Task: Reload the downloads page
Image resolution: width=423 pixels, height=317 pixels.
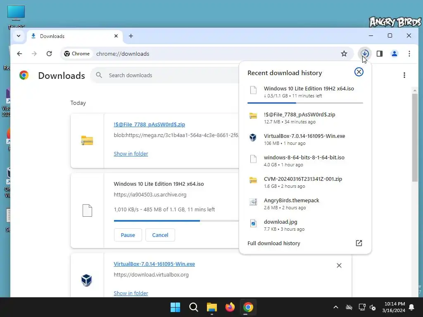Action: [49, 54]
